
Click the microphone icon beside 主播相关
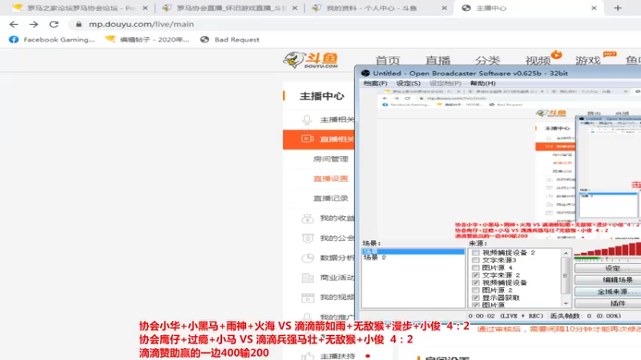(x=307, y=119)
